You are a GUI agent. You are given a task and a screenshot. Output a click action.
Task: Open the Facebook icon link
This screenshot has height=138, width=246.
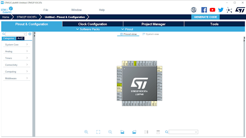click(x=204, y=10)
